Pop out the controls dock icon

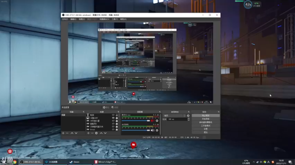[219, 112]
